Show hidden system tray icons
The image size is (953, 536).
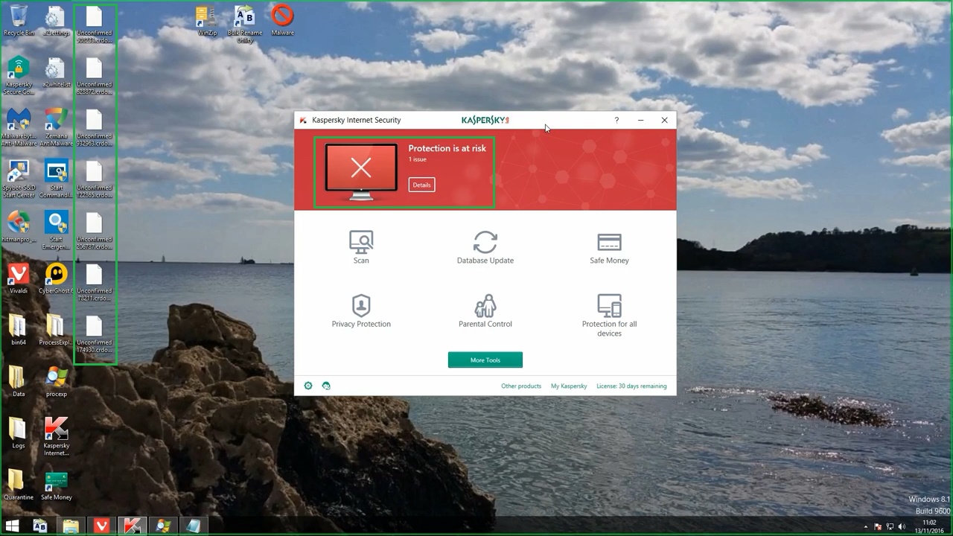click(866, 527)
